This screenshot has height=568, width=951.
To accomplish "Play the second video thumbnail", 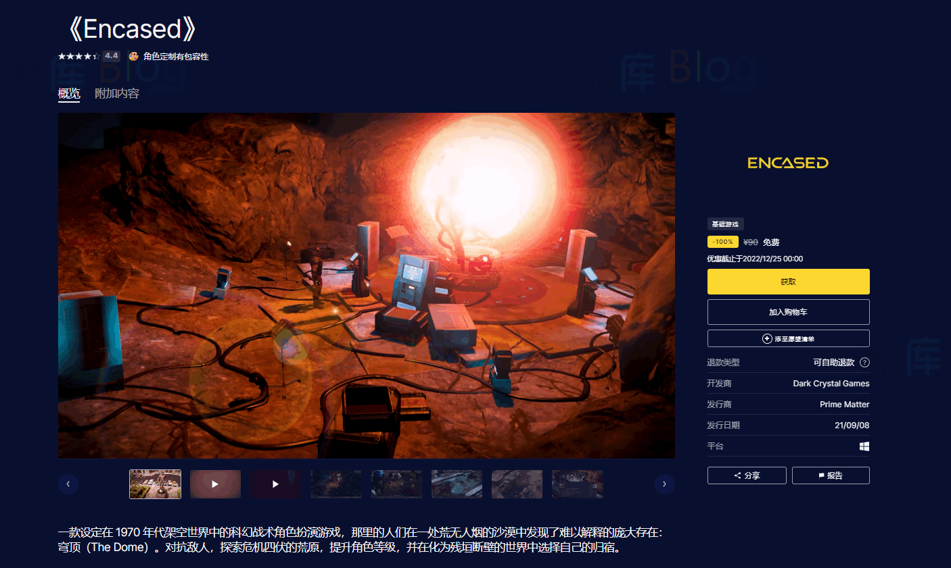I will (x=275, y=484).
